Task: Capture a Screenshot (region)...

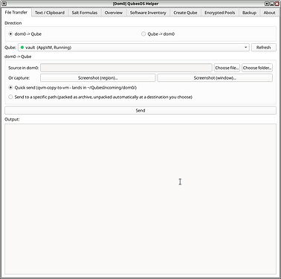Action: pos(98,78)
